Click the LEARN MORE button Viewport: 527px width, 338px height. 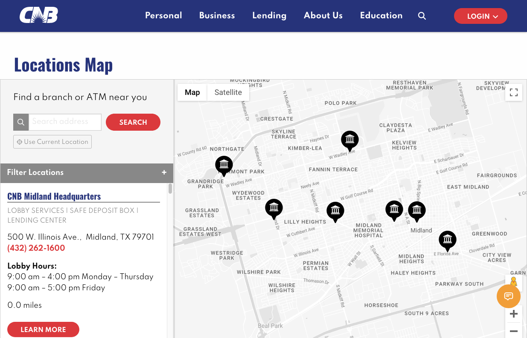click(x=43, y=329)
